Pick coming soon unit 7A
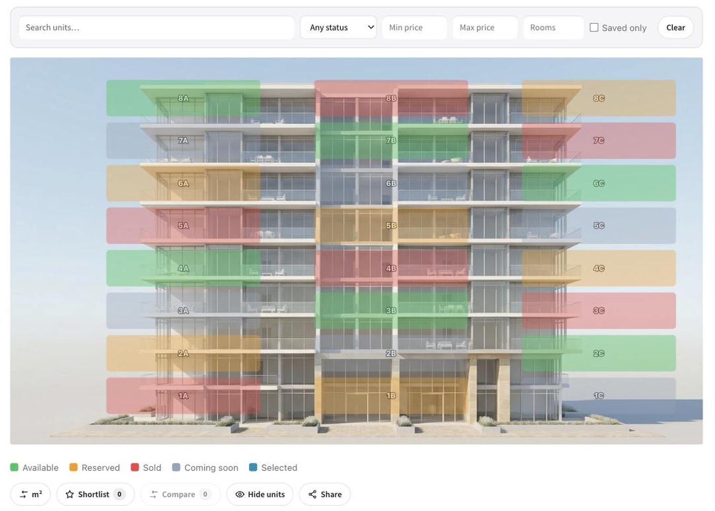The width and height of the screenshot is (715, 511). click(183, 141)
